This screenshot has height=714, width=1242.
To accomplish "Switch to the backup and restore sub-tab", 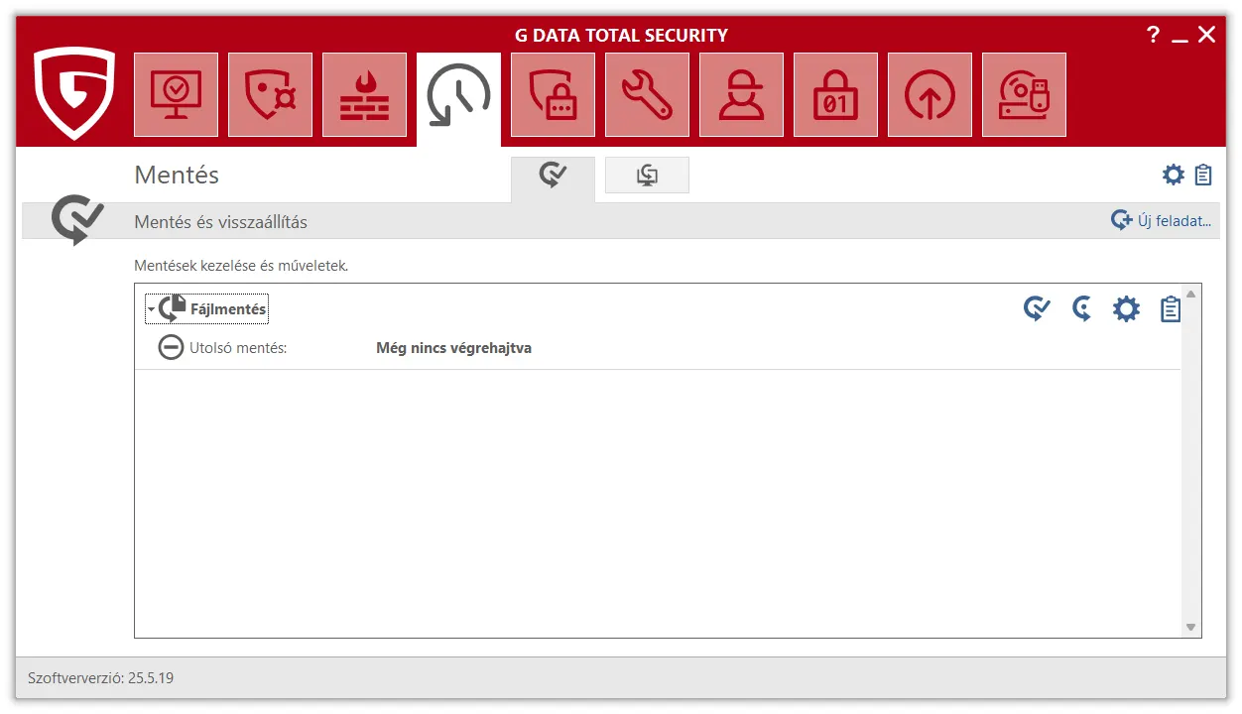I will click(x=553, y=177).
